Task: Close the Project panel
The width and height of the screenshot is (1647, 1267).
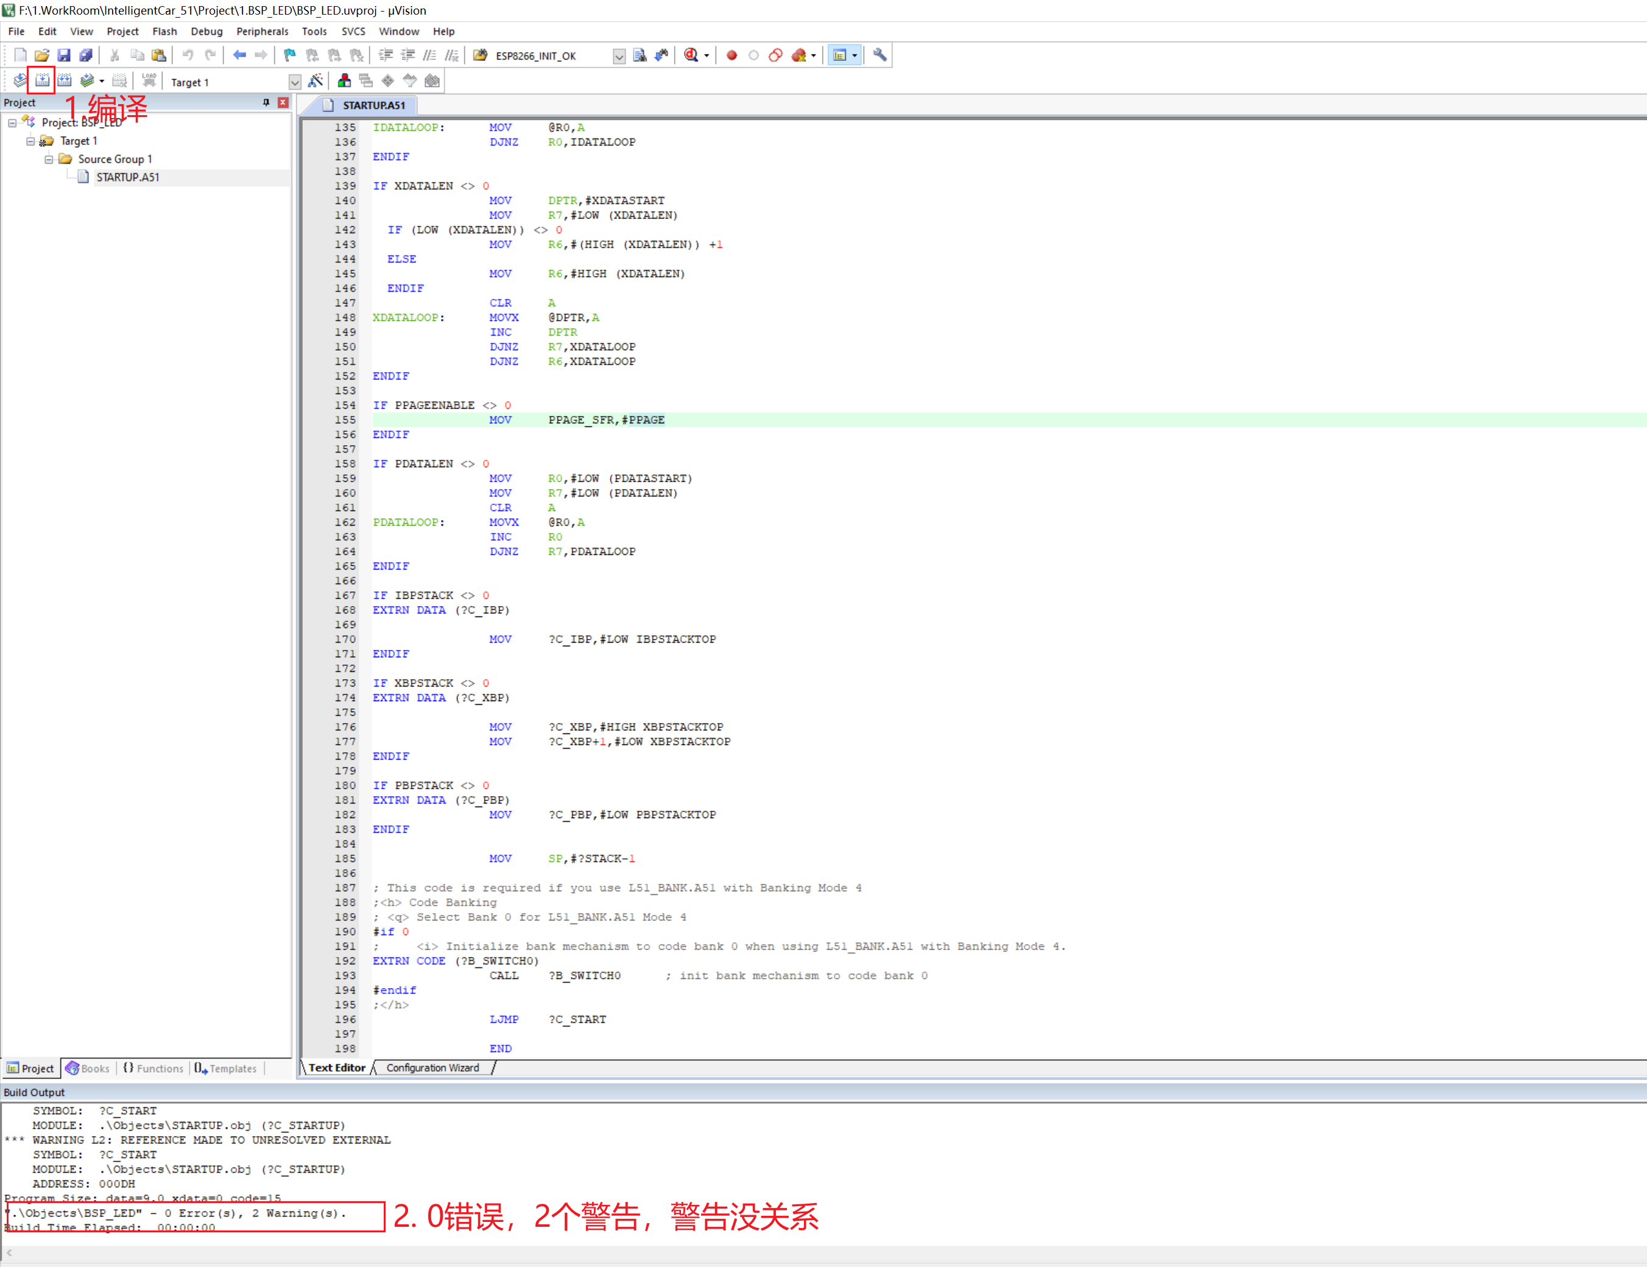Action: click(x=283, y=102)
